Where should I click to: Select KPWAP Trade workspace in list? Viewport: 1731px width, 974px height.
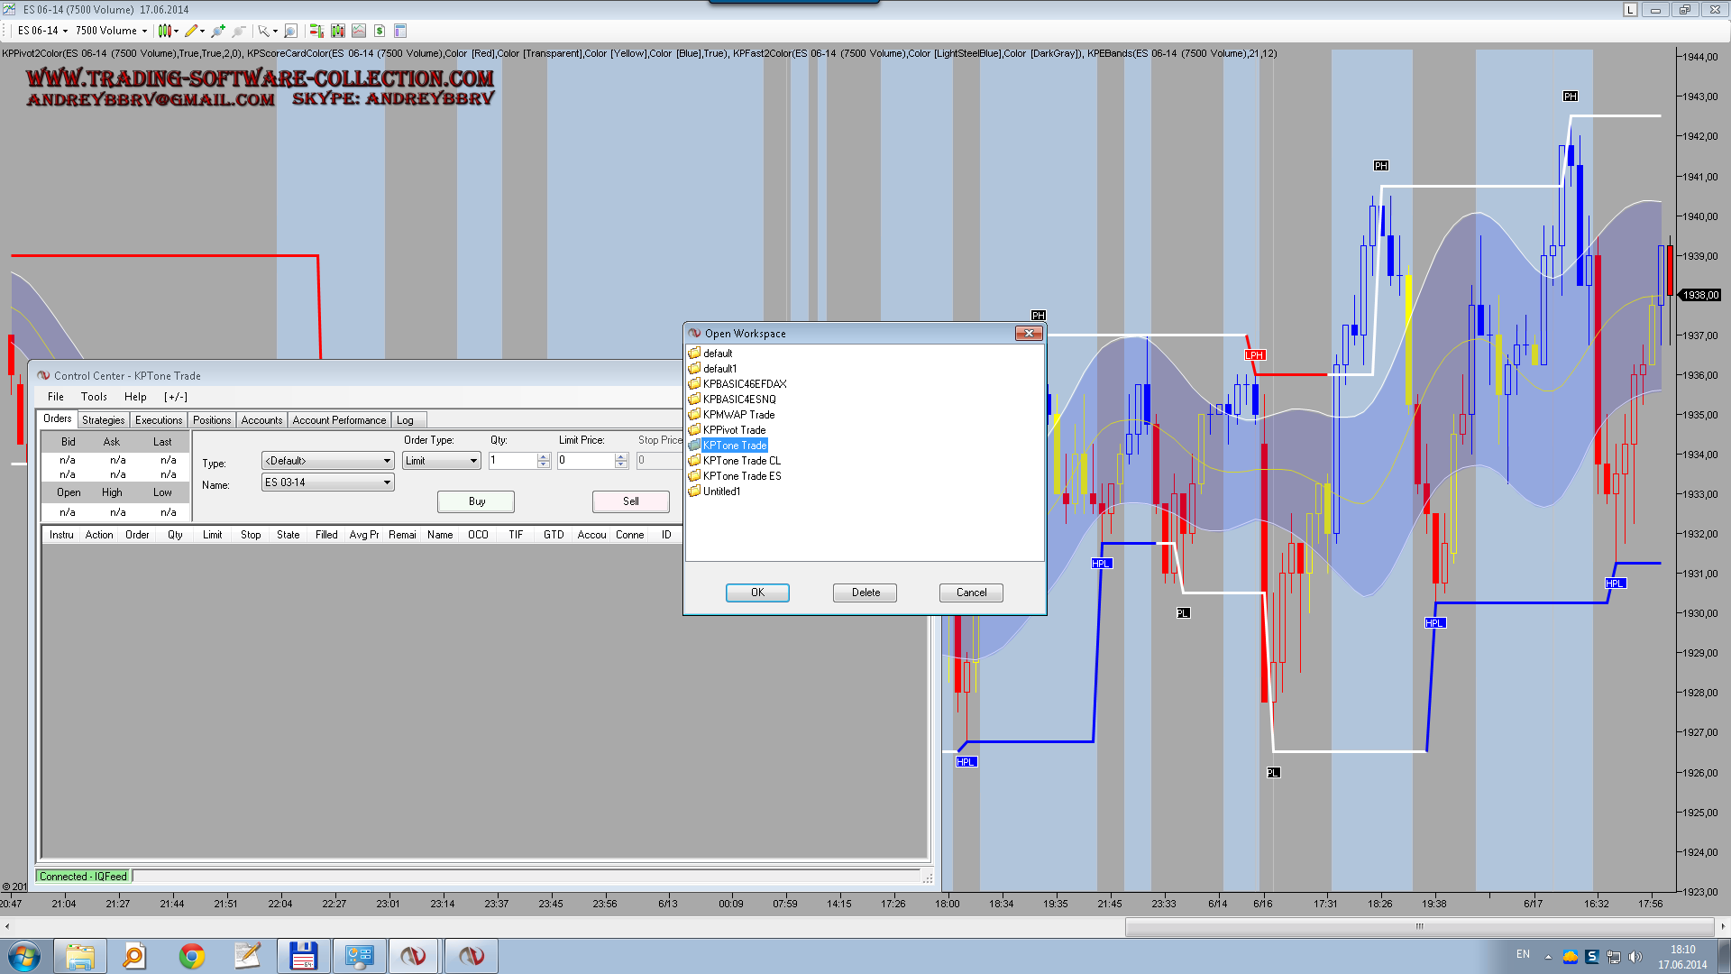tap(738, 415)
